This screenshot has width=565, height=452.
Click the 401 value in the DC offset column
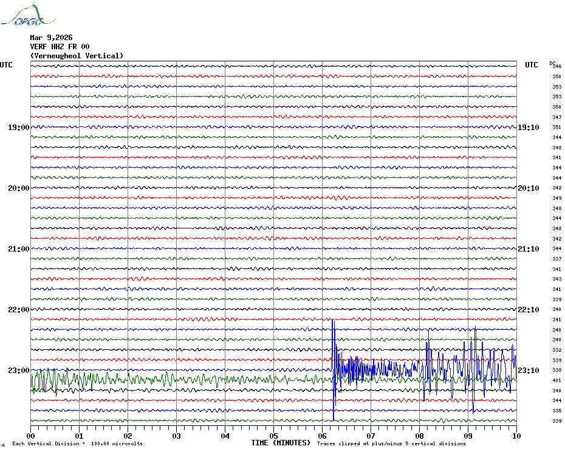click(x=556, y=380)
